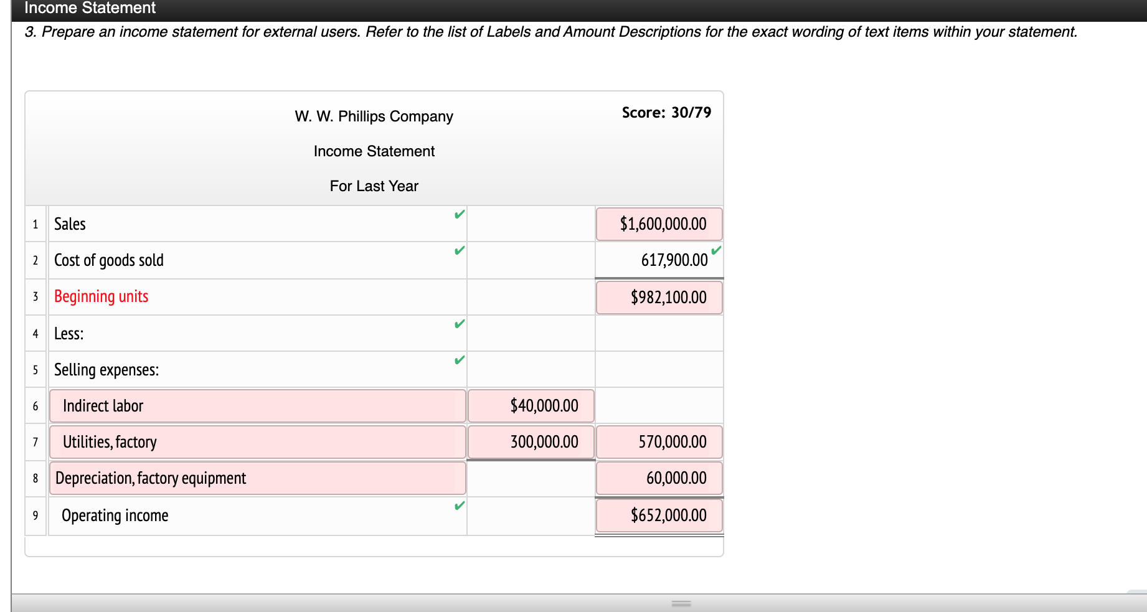1147x612 pixels.
Task: Click the checkmark above the 617,900.00 amount
Action: pos(716,249)
